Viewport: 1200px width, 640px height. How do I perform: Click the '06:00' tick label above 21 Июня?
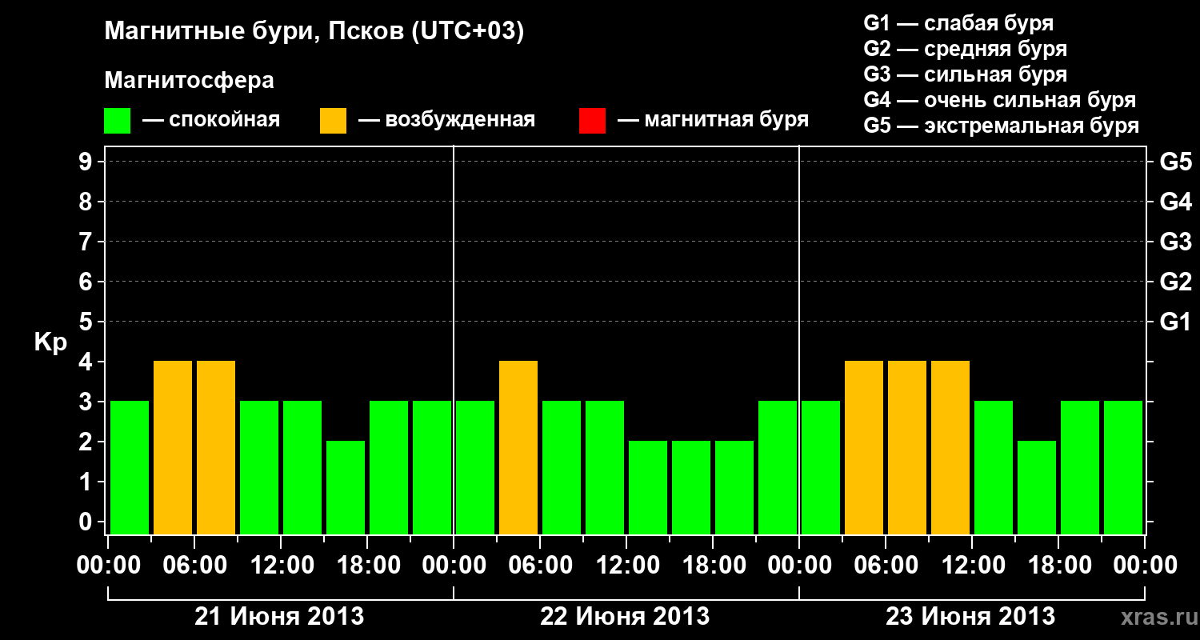pyautogui.click(x=195, y=566)
